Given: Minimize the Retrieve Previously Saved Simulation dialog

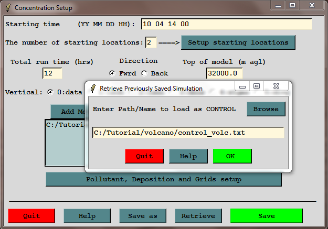Looking at the screenshot, I should [x=242, y=86].
